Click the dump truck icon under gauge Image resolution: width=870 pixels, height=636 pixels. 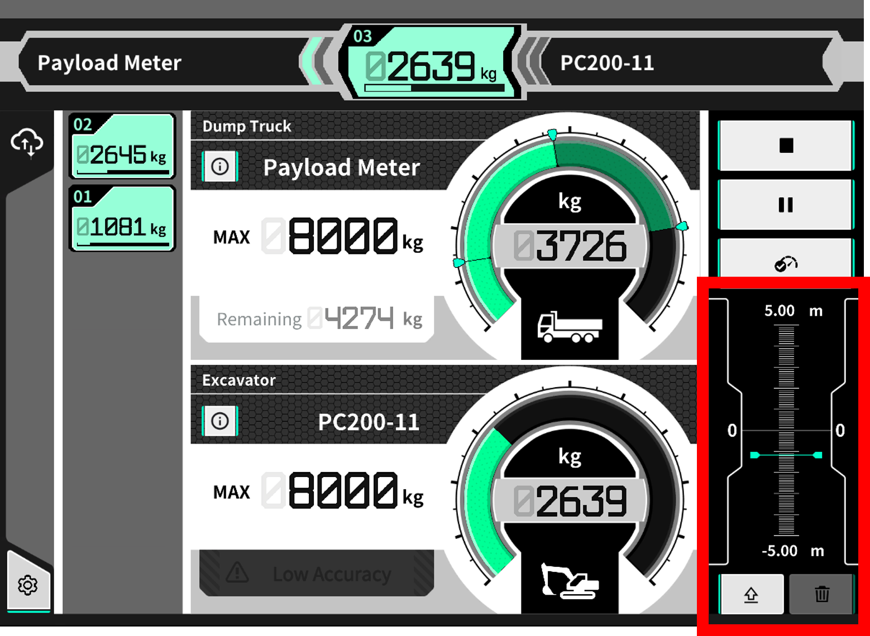pyautogui.click(x=569, y=327)
